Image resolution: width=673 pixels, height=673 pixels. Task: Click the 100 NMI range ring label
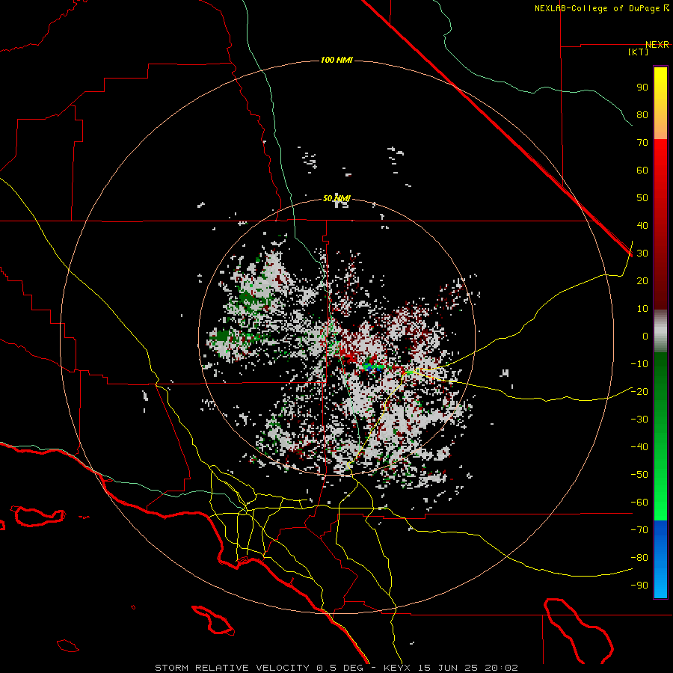[336, 60]
